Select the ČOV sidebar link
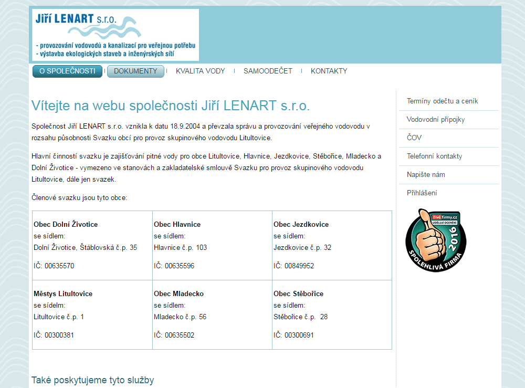The width and height of the screenshot is (525, 388). point(414,138)
